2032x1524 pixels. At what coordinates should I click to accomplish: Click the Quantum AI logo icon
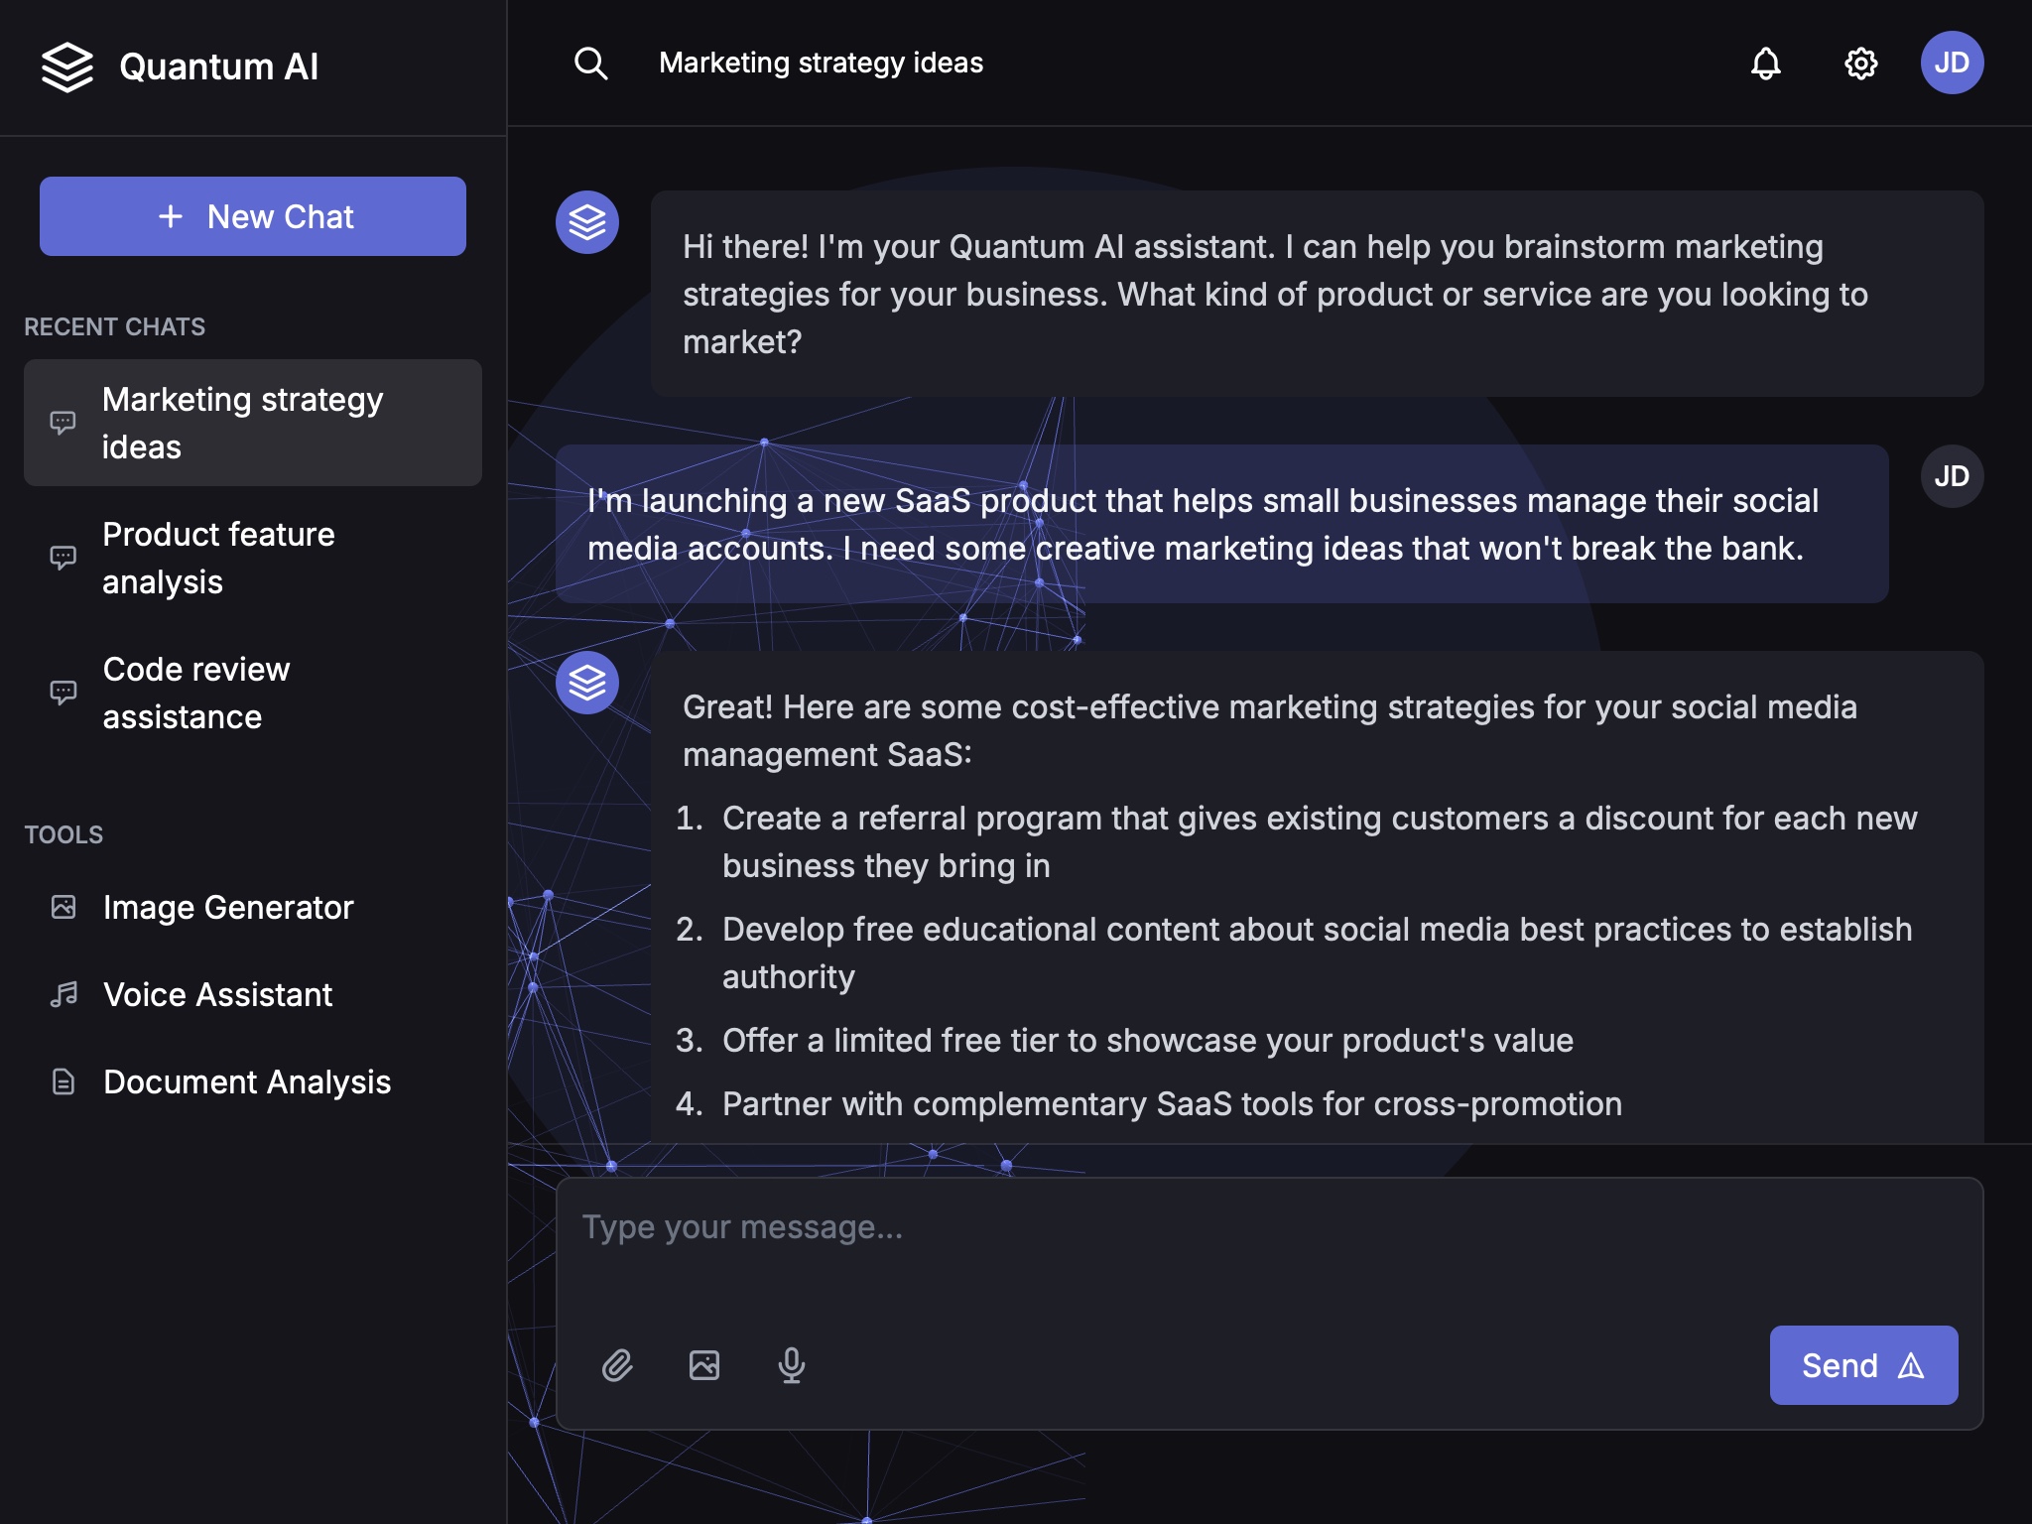coord(66,65)
